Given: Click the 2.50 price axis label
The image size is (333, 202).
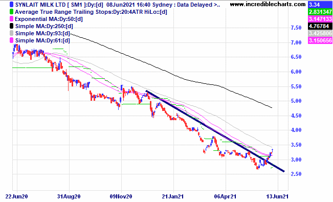Looking at the screenshot, I should tap(296, 174).
